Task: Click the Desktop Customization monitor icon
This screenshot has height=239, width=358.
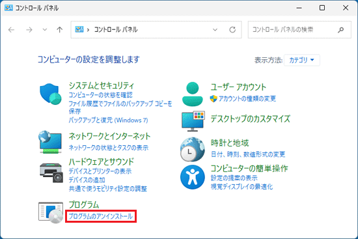Action: 193,121
